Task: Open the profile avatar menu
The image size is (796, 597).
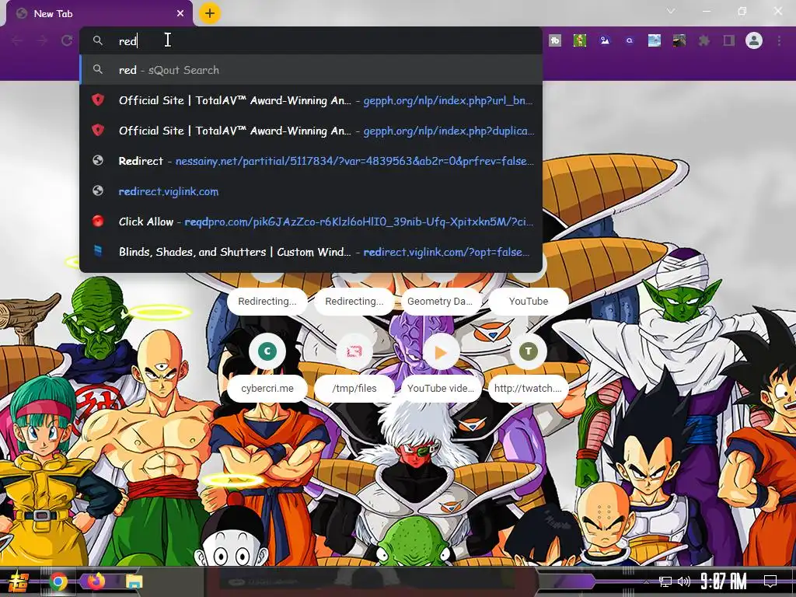Action: coord(754,40)
